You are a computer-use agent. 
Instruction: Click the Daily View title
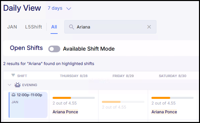pyautogui.click(x=22, y=8)
